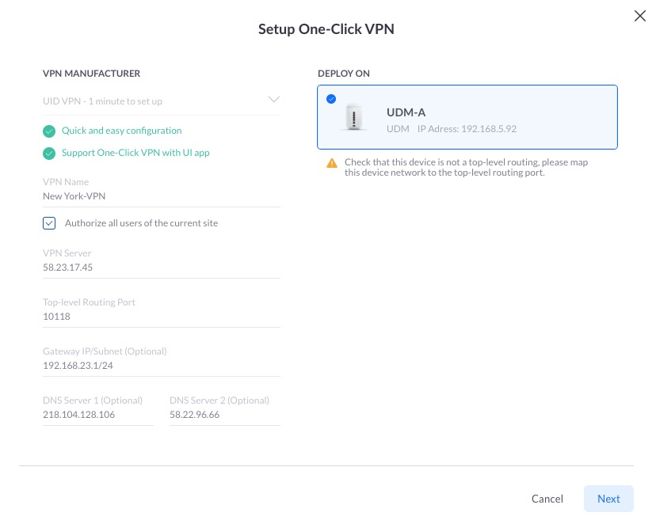Open the UID VPN manufacturer selector
Screen dimensions: 656x520
[x=161, y=101]
